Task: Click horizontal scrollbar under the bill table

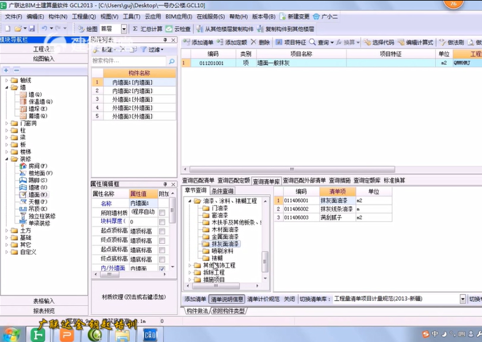Action: [292, 169]
